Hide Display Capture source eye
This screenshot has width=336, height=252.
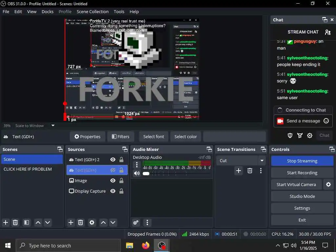[113, 191]
